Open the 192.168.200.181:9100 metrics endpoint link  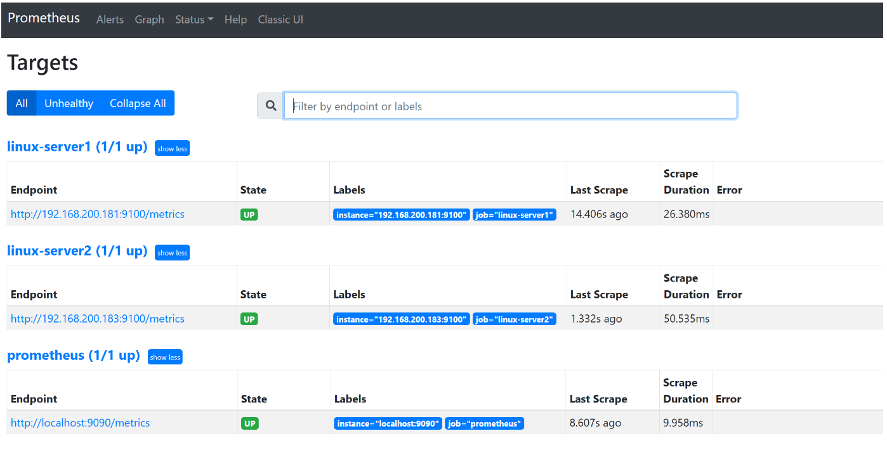[x=98, y=214]
